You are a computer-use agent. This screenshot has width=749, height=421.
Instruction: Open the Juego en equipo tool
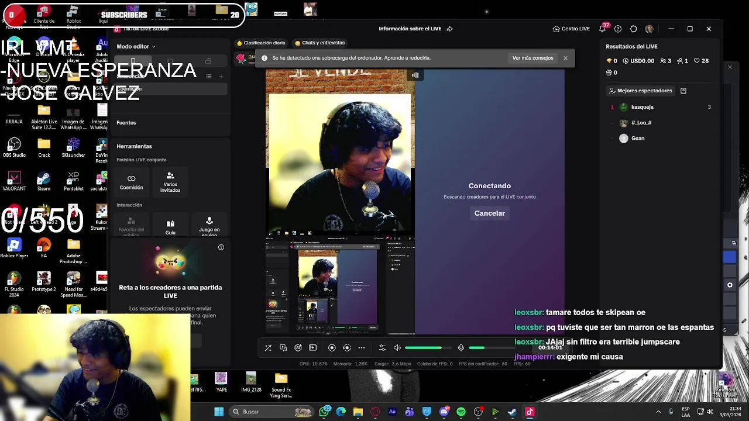tap(209, 226)
